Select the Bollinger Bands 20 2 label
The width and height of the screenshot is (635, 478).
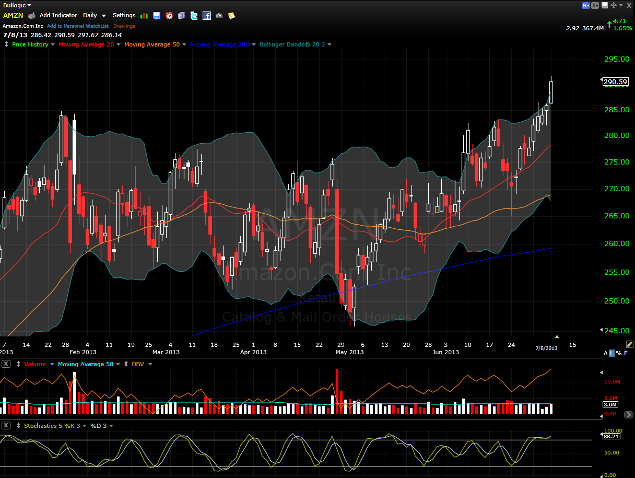click(292, 44)
